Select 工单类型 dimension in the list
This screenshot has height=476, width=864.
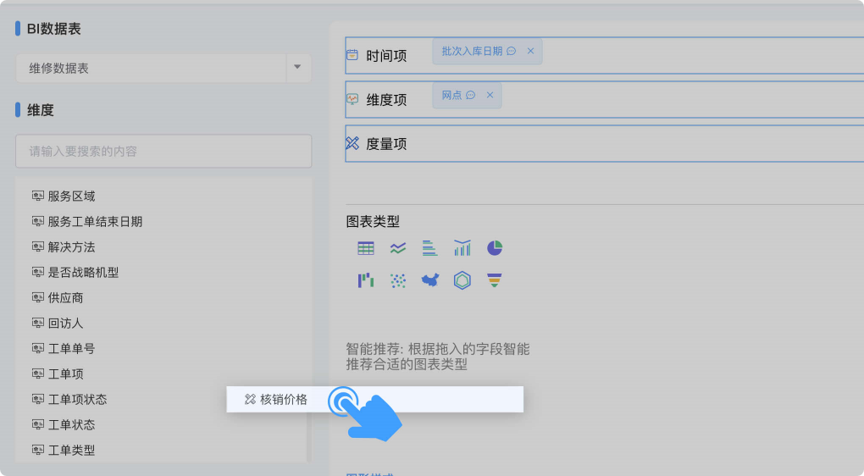(x=64, y=450)
